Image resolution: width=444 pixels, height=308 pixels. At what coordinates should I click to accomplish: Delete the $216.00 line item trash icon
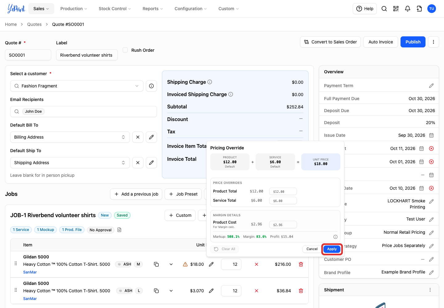point(301,264)
